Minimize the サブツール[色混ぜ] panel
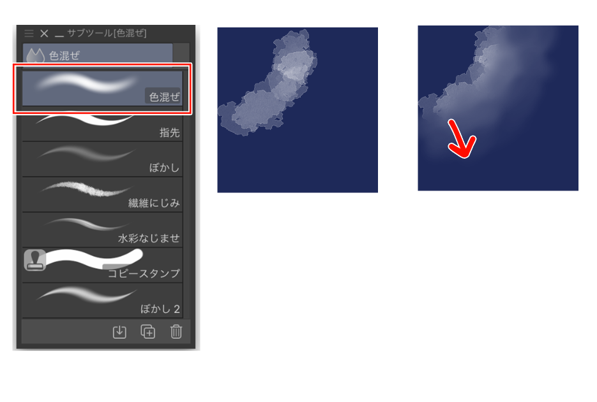 [x=59, y=36]
